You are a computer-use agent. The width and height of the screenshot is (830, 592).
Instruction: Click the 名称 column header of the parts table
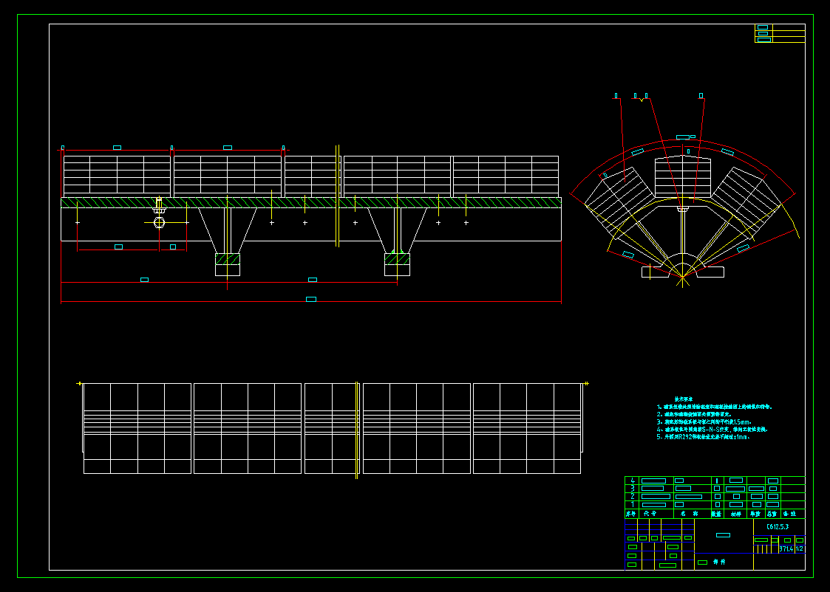point(690,514)
